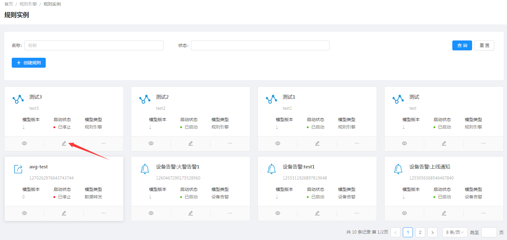507x240 pixels.
Task: Click ellipsis menu on 设备告警:上线通知 card
Action: [484, 213]
